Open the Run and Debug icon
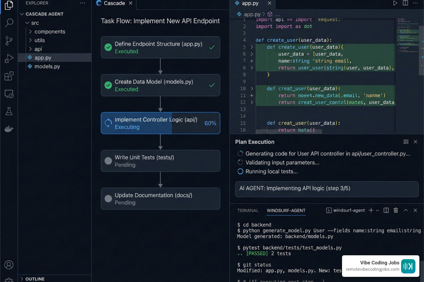This screenshot has width=424, height=282. tap(9, 58)
